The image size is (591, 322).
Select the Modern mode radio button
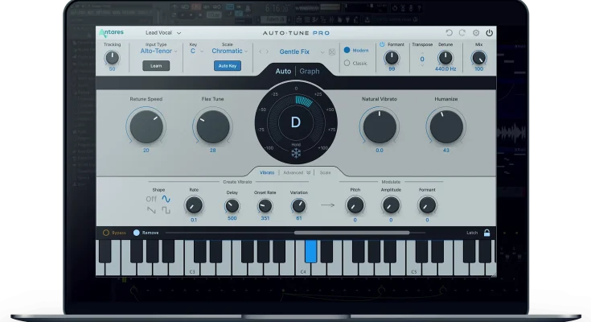click(347, 50)
